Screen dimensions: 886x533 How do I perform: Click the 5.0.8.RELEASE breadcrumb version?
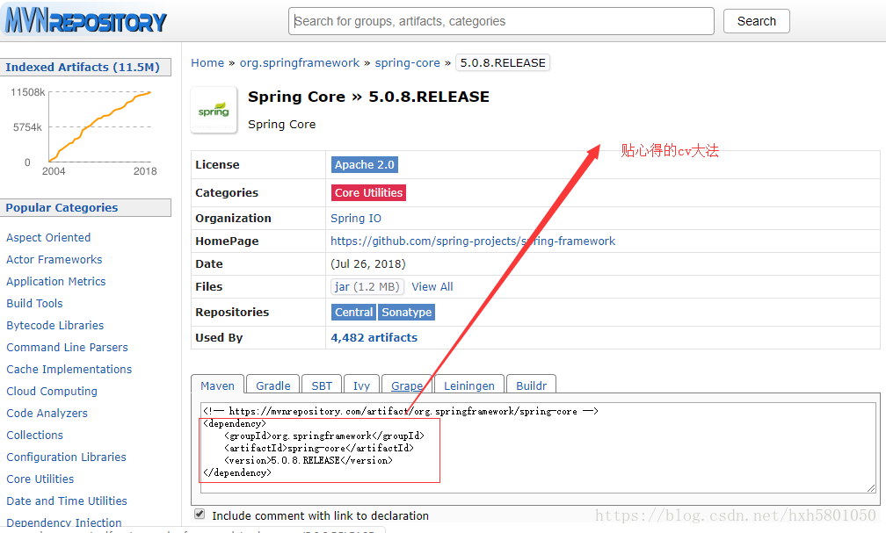[x=503, y=62]
